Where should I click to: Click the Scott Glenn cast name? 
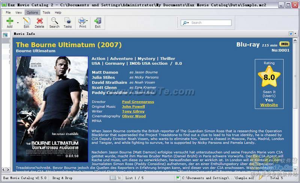pos(104,88)
